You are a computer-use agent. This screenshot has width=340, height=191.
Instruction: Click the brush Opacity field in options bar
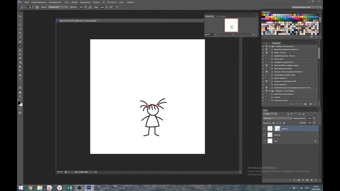pyautogui.click(x=81, y=7)
